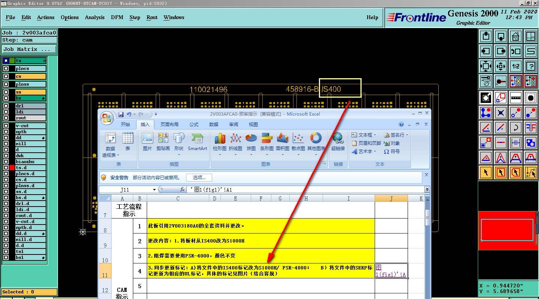Open the Genesis Analysis menu

[x=95, y=17]
